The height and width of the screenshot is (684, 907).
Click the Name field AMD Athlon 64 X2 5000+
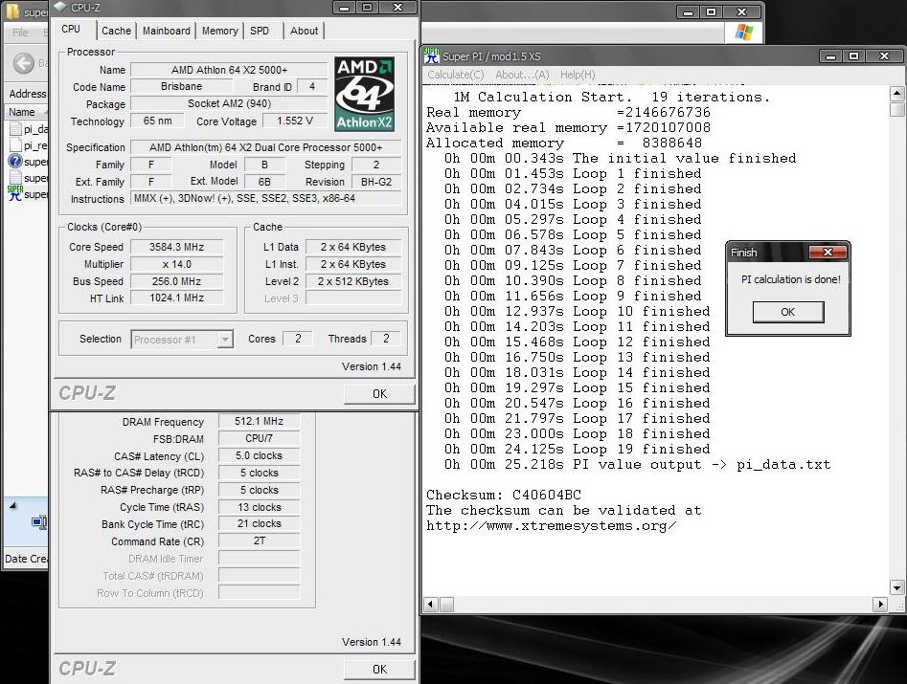tap(229, 70)
